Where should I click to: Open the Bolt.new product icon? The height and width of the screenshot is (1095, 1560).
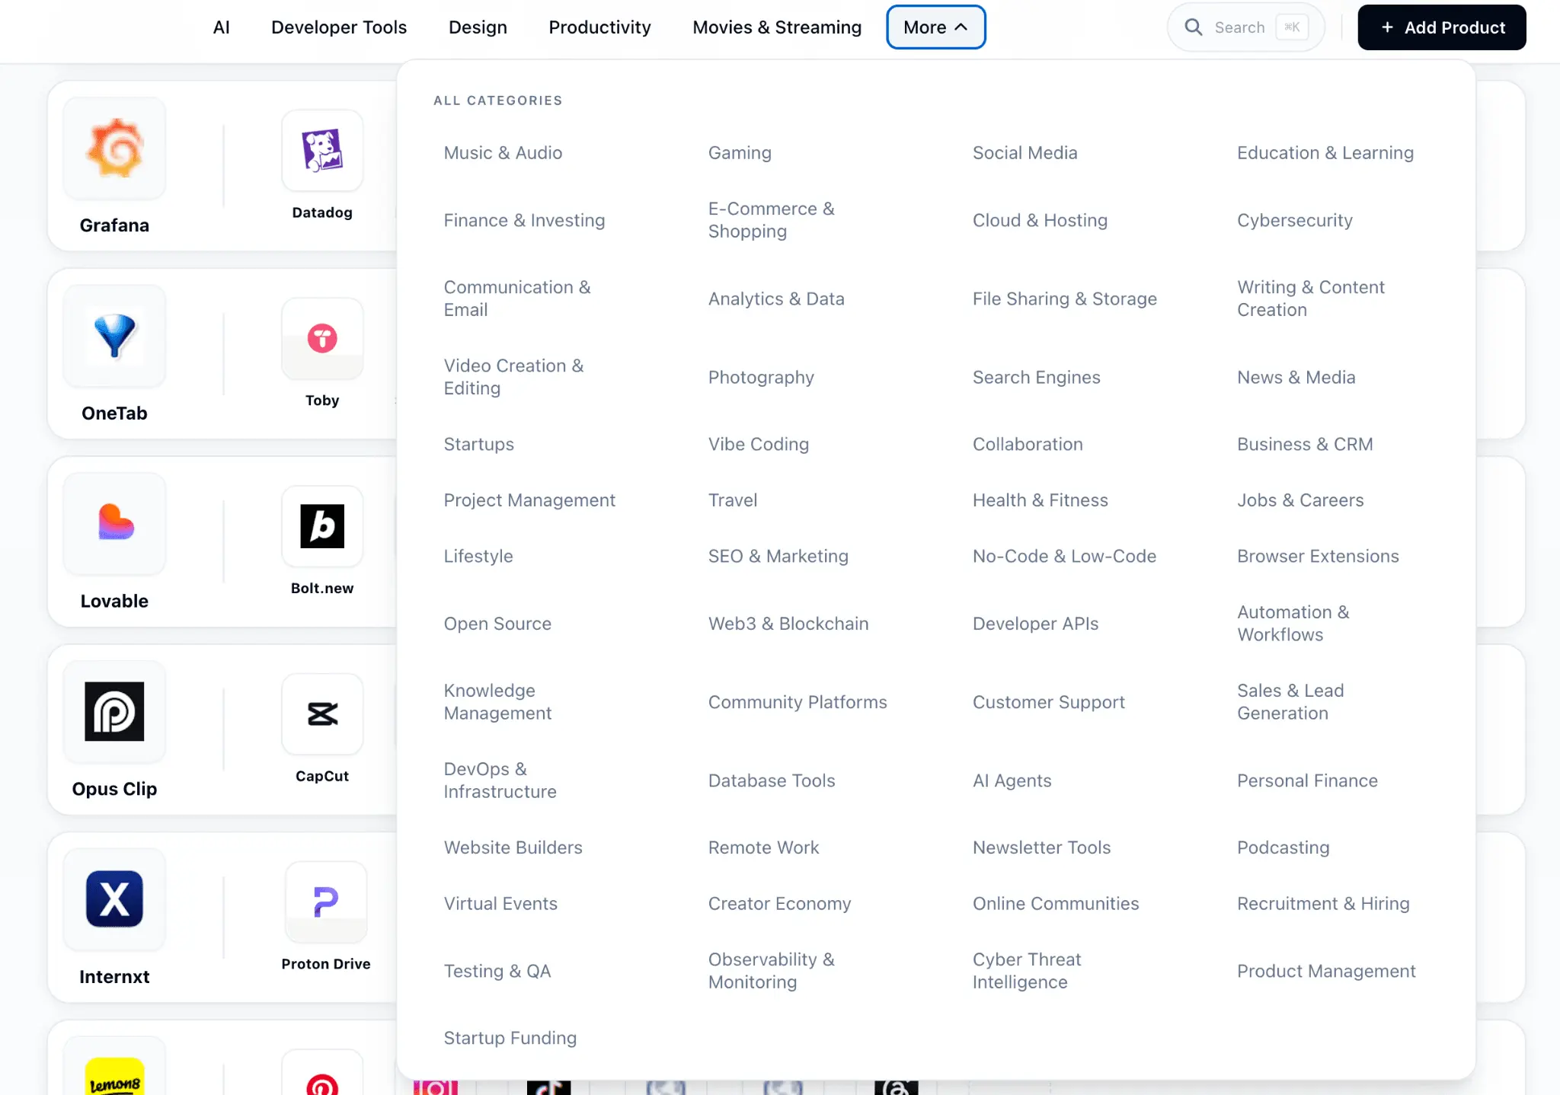pos(322,526)
